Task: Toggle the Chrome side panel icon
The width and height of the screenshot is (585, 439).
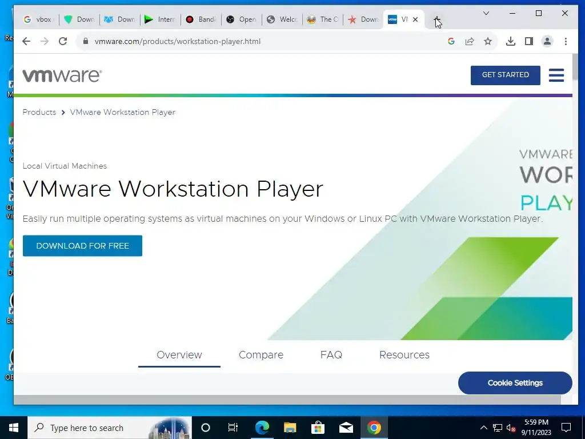Action: pyautogui.click(x=528, y=41)
